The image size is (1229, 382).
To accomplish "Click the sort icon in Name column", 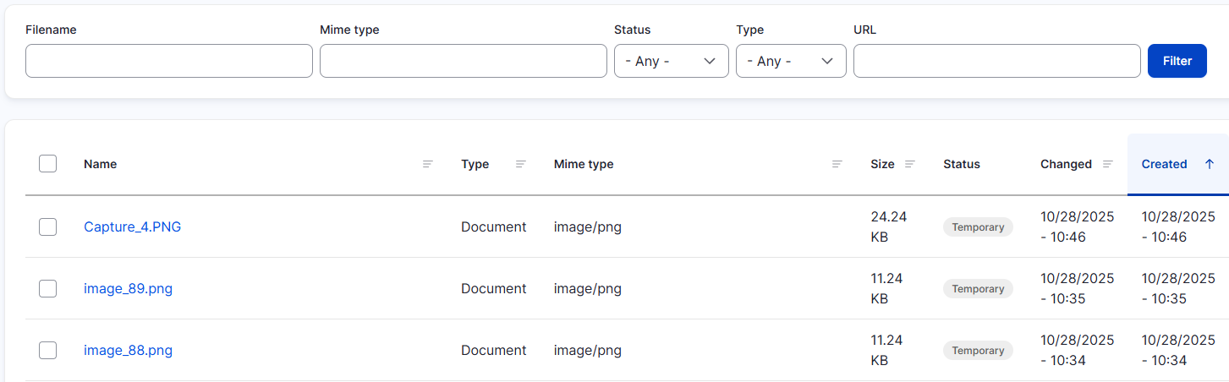I will point(428,164).
